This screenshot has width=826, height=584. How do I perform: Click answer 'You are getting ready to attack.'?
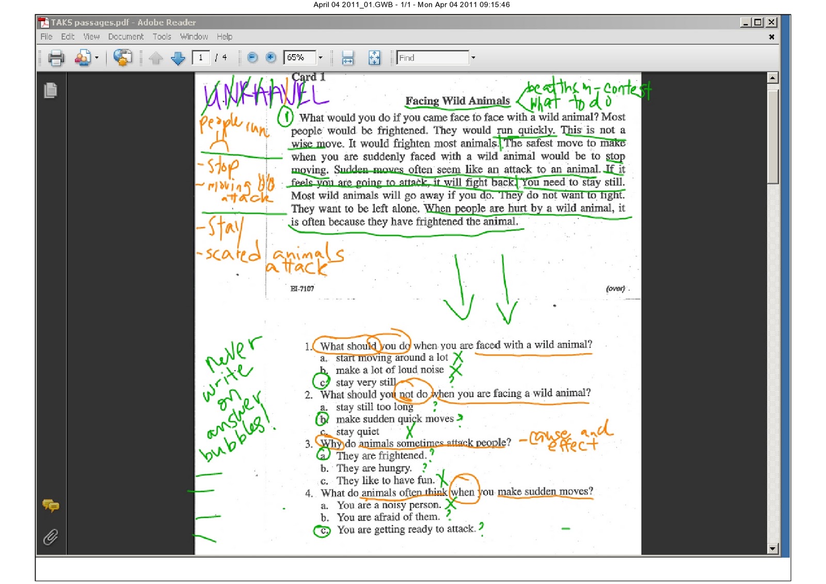[x=406, y=529]
